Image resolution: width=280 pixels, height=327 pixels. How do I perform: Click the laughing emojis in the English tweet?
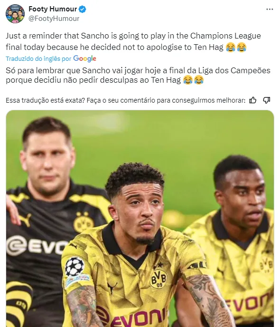[x=236, y=47]
